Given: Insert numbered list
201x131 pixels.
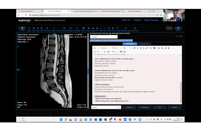Looking at the screenshot, I should [95, 52].
